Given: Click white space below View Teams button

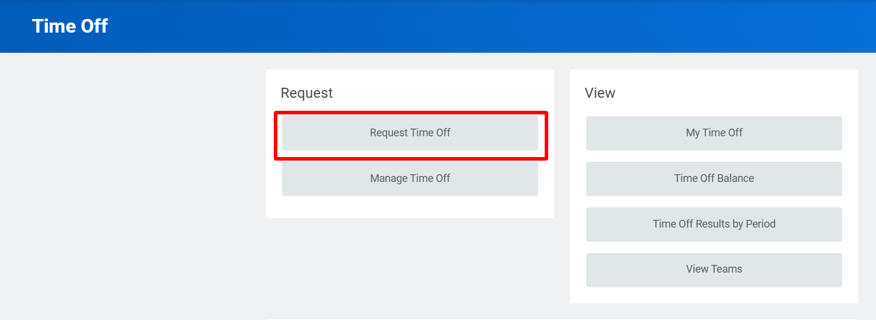Looking at the screenshot, I should 714,295.
